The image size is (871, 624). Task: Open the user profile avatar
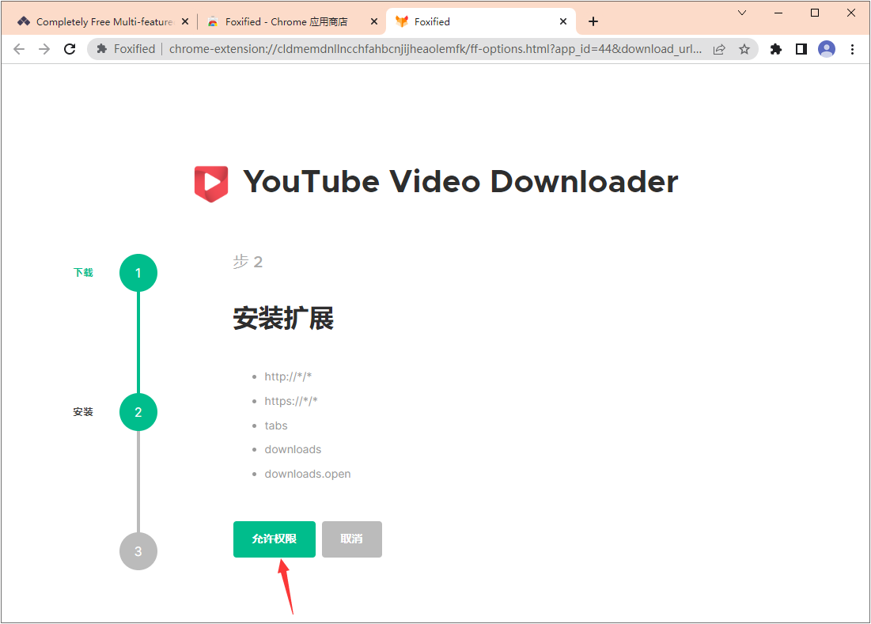pos(827,49)
